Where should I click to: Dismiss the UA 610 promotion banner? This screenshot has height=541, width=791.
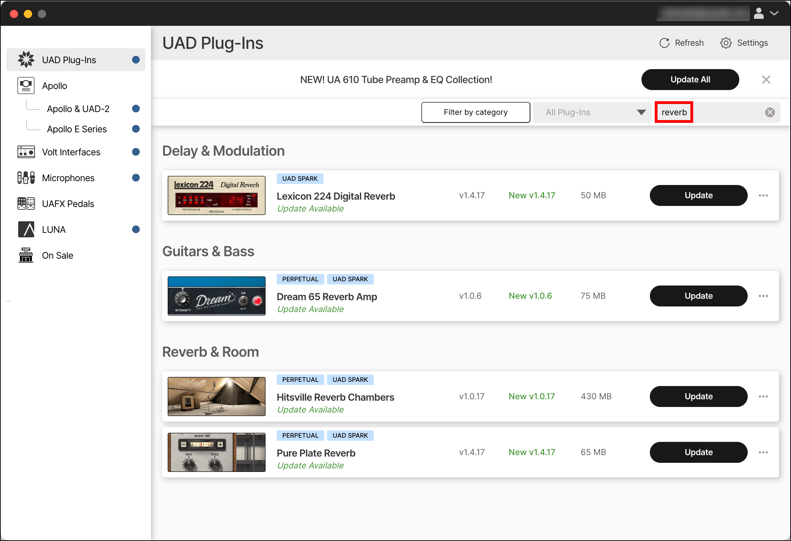[x=766, y=80]
